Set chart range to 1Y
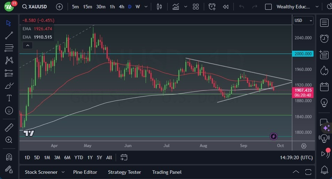This screenshot has width=332, height=179. (90, 157)
